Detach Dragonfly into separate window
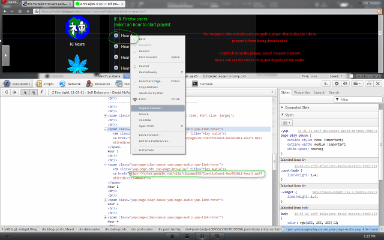Image resolution: width=384 pixels, height=240 pixels. 369,84
